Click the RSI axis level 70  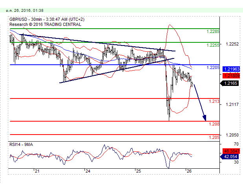(236, 144)
